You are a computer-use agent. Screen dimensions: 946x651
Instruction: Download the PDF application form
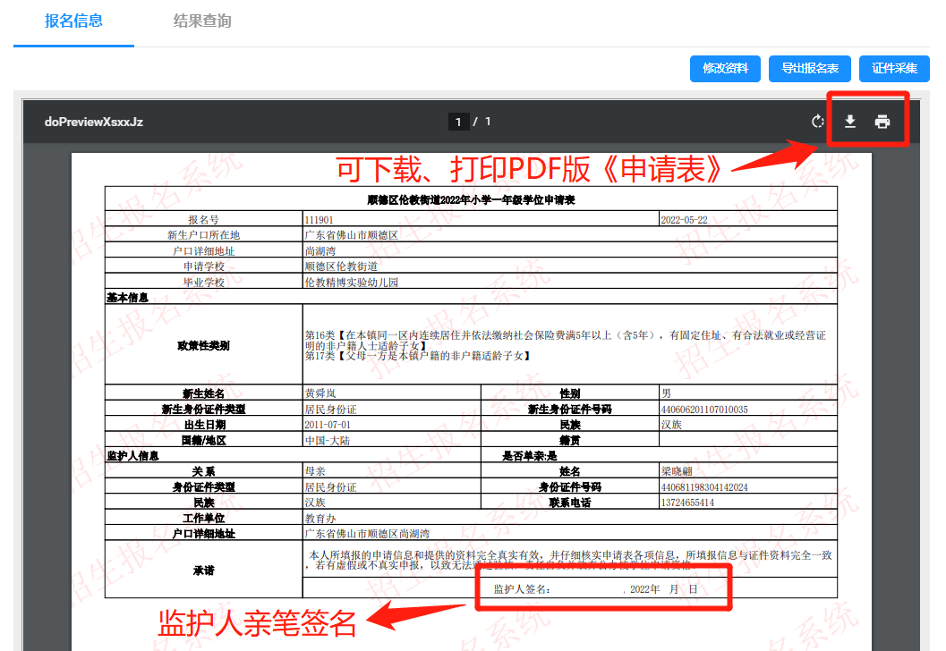point(850,122)
